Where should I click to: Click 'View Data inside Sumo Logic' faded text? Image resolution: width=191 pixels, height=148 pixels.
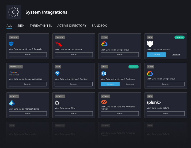(22, 134)
